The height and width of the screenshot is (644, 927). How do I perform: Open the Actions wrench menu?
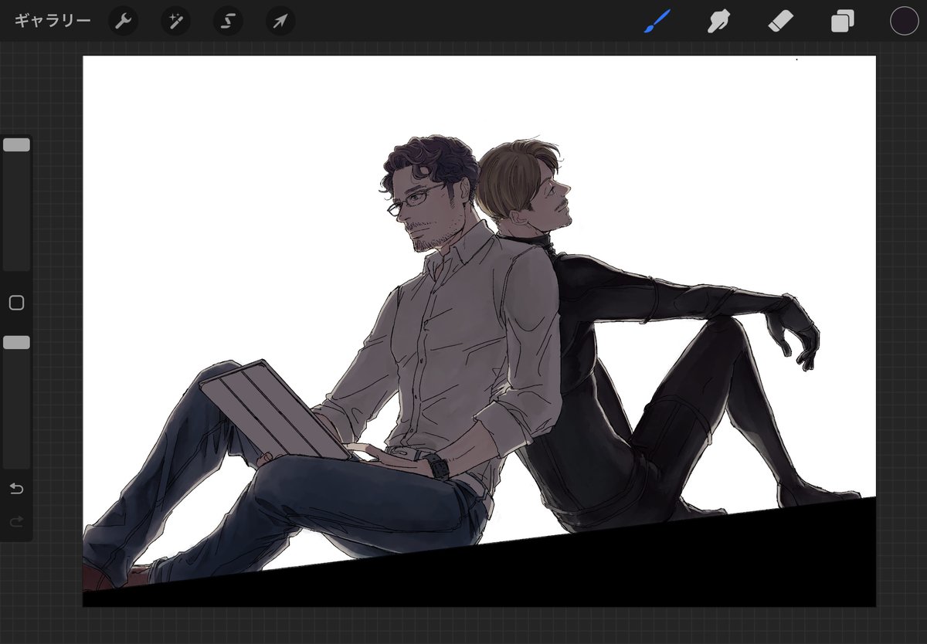tap(123, 21)
